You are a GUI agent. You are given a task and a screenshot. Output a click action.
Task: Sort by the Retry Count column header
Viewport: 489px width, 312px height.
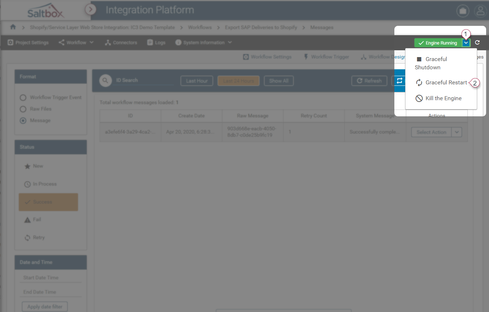pyautogui.click(x=314, y=116)
